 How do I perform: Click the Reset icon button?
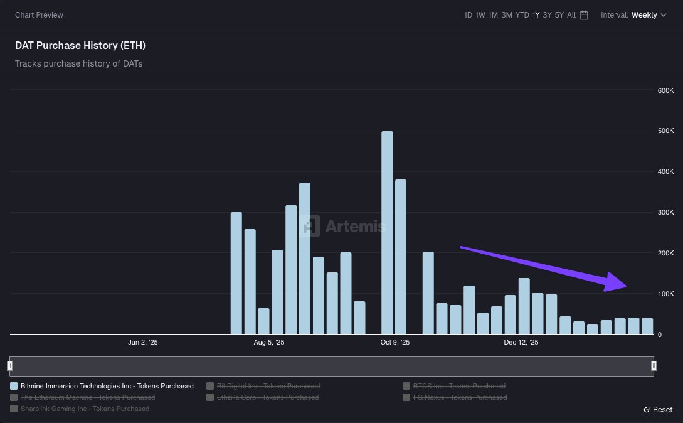point(647,410)
